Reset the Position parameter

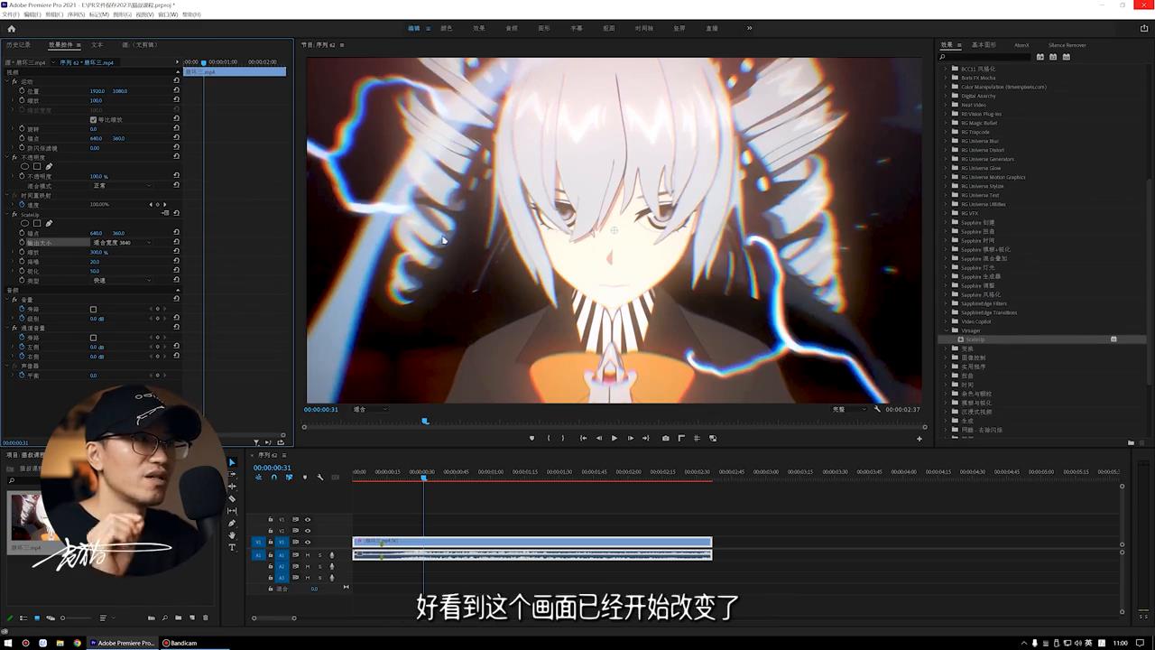(176, 91)
